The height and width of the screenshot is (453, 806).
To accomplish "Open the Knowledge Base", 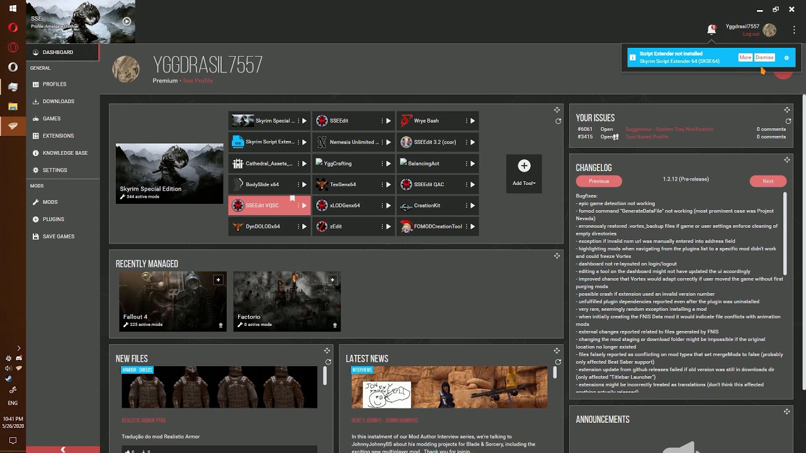I will point(62,153).
